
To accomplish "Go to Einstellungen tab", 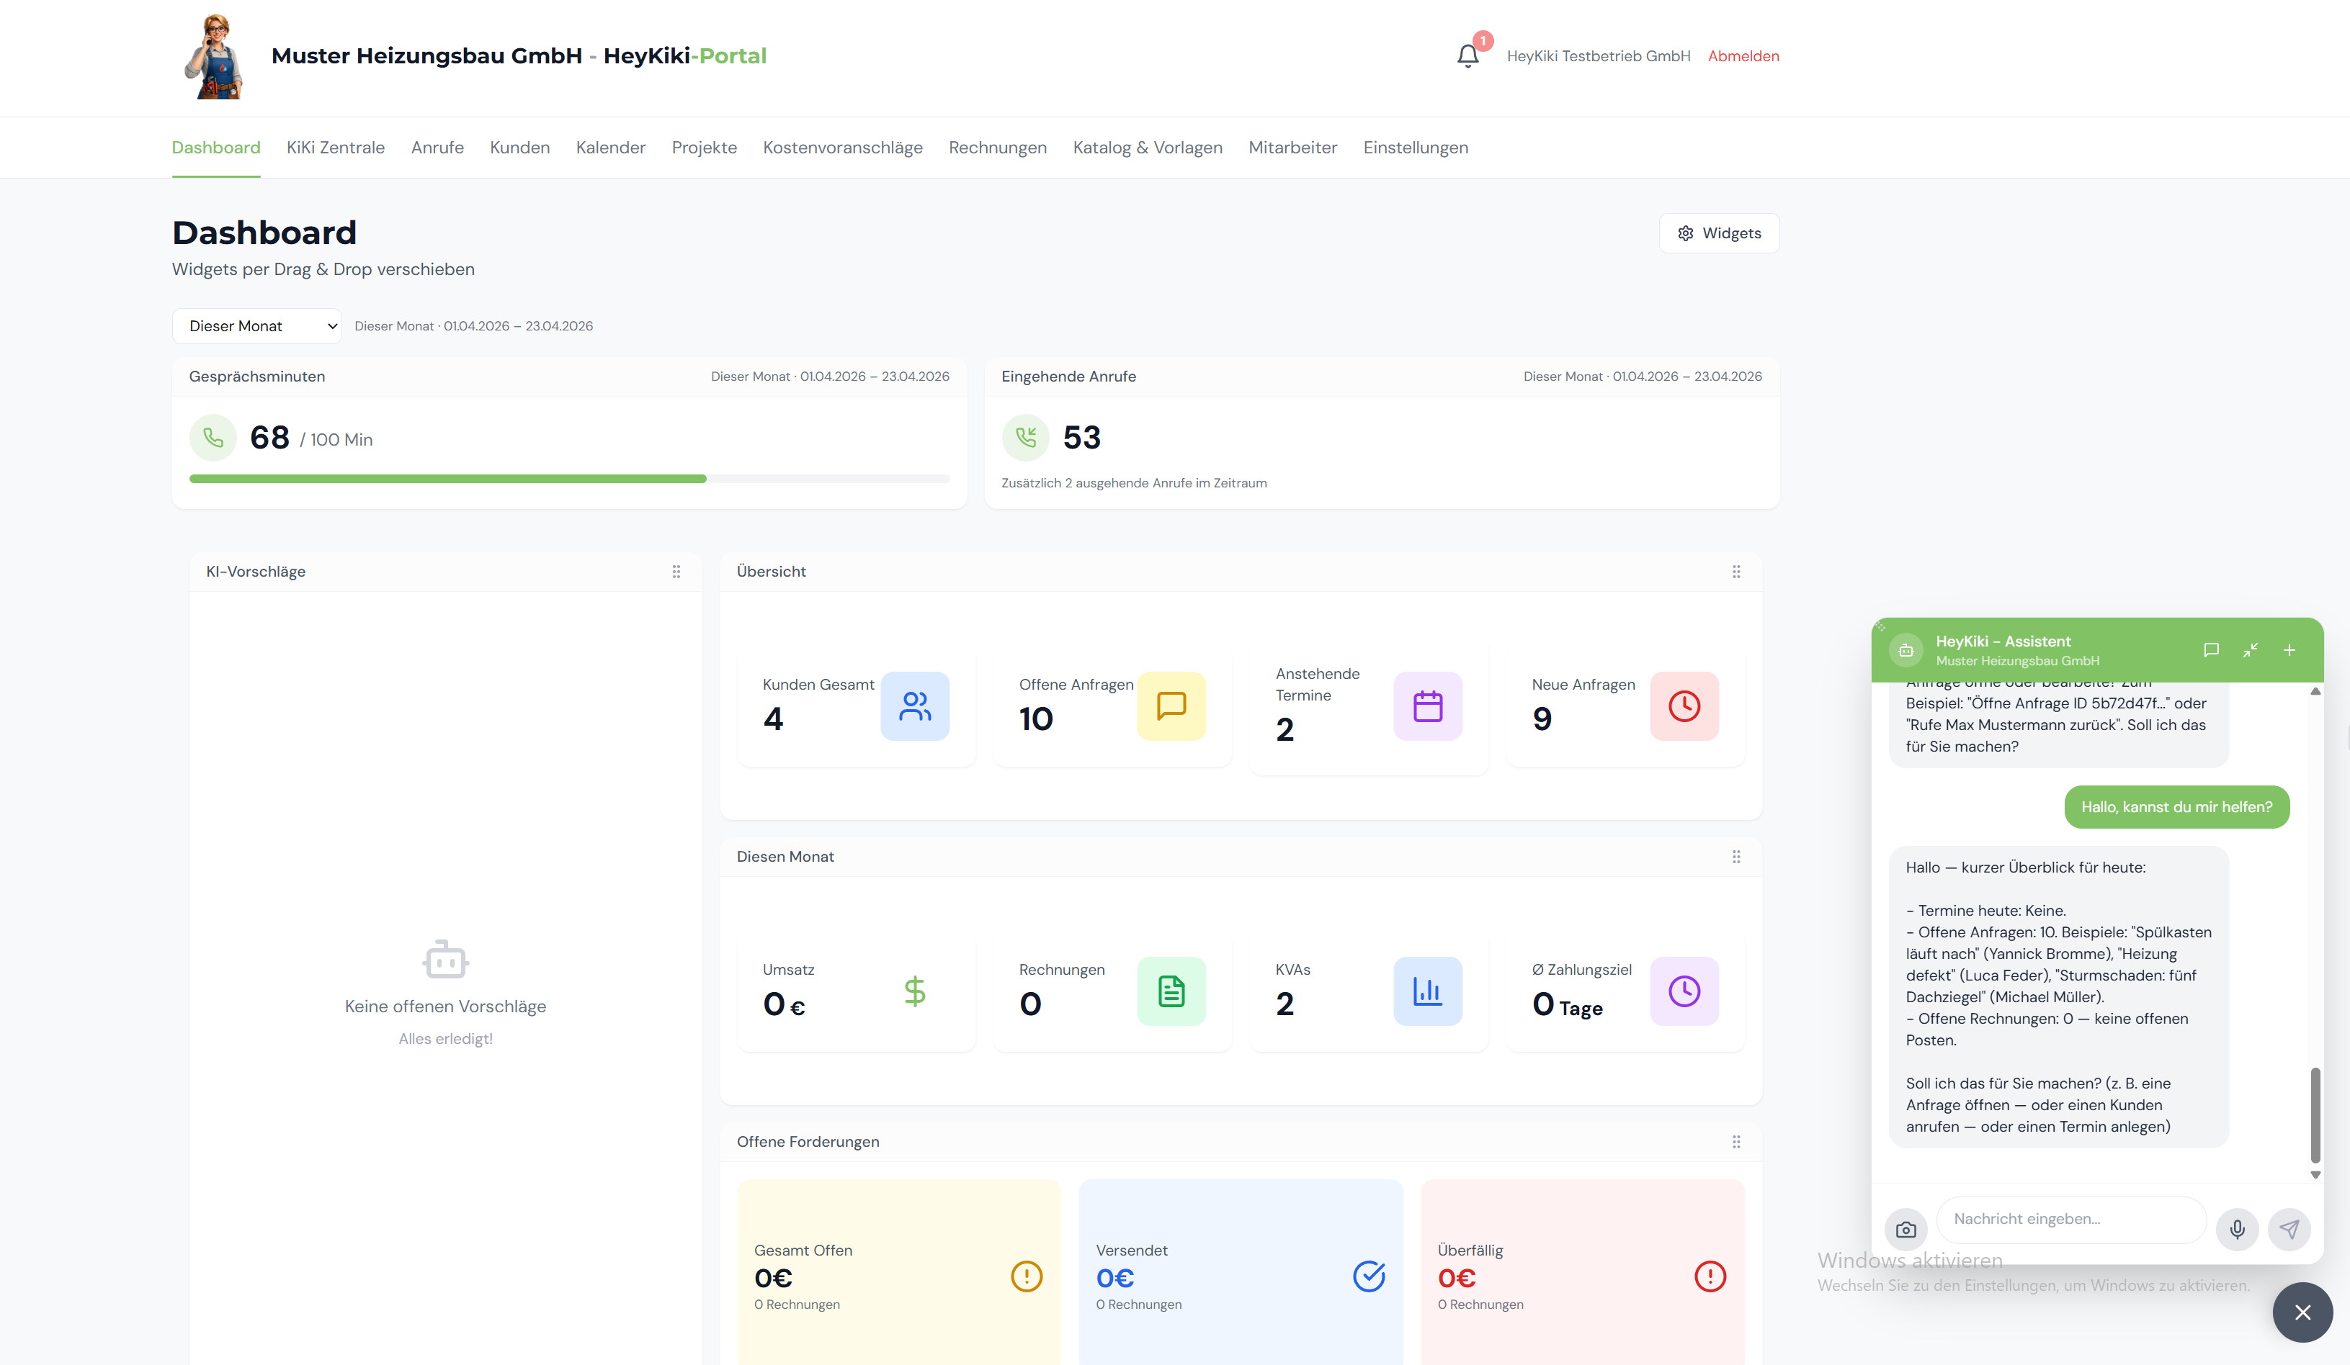I will click(1415, 147).
